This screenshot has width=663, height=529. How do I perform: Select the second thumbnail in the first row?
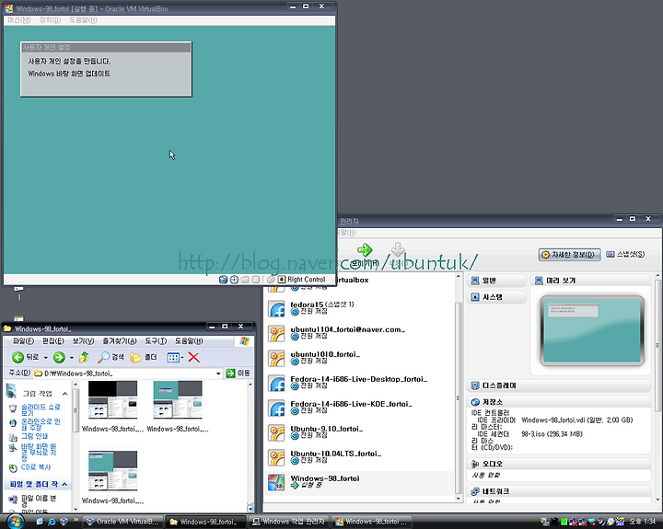[178, 399]
